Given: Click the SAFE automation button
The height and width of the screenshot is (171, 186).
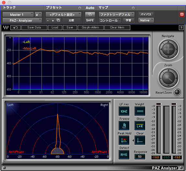Looking at the screenshot, I should click(90, 20).
